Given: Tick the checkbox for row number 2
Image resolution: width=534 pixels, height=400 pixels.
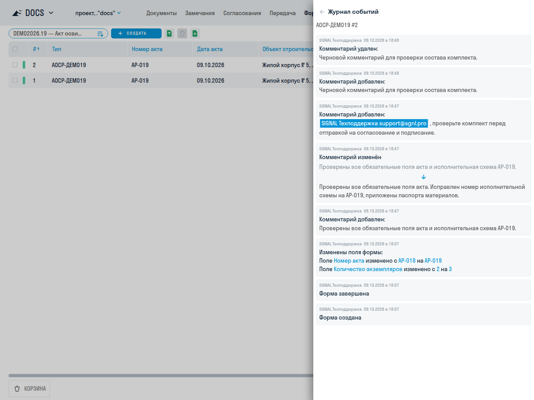Looking at the screenshot, I should (15, 65).
